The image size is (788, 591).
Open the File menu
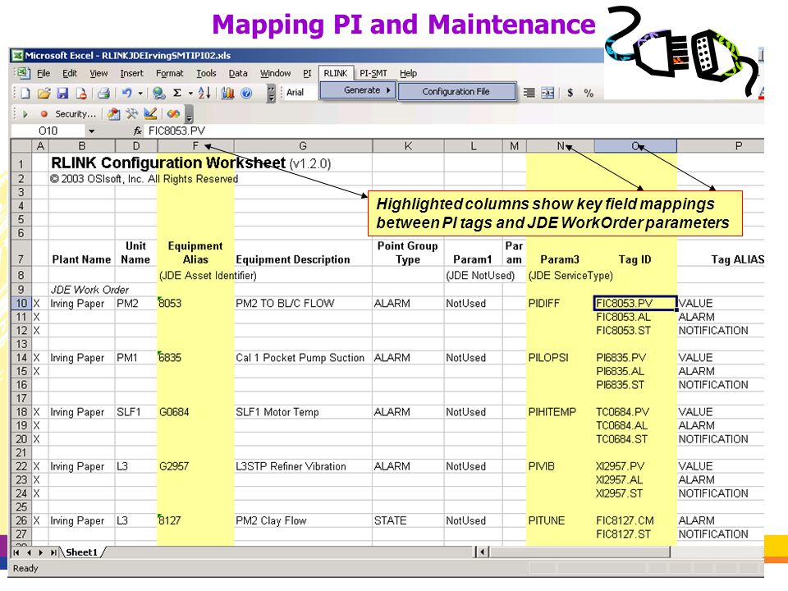point(44,73)
